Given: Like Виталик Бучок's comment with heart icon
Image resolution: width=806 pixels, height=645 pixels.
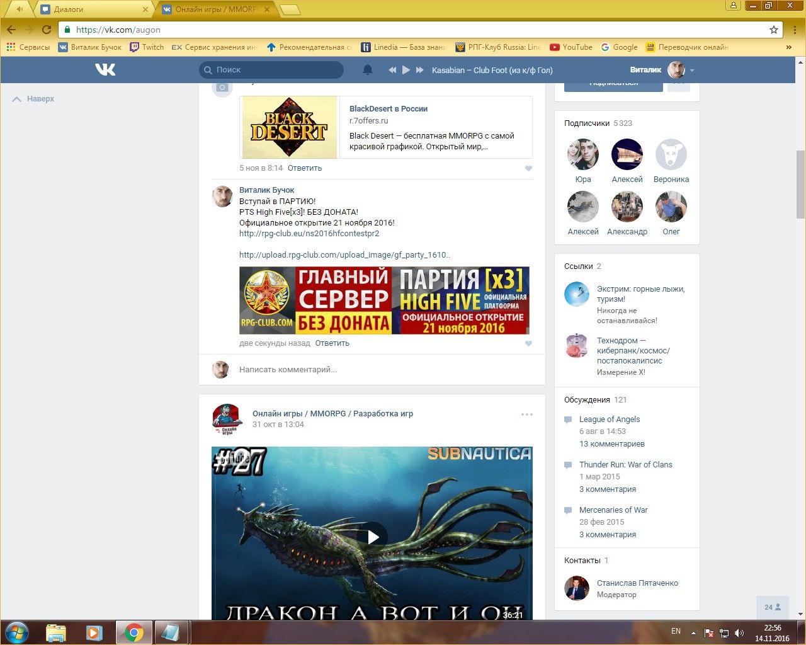Looking at the screenshot, I should 528,343.
